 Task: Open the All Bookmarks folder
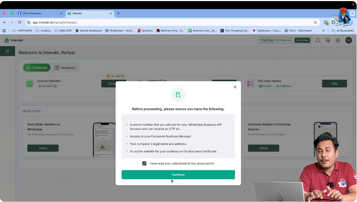tap(343, 30)
